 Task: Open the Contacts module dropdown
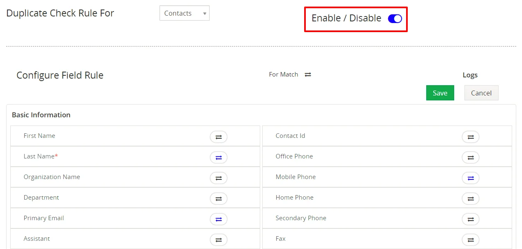184,13
